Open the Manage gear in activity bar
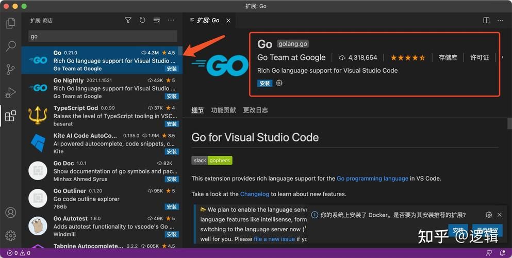The width and height of the screenshot is (512, 258). coord(10,235)
